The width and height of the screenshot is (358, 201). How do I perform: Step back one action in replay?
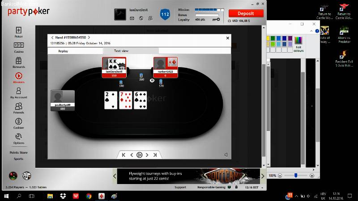tap(132, 155)
